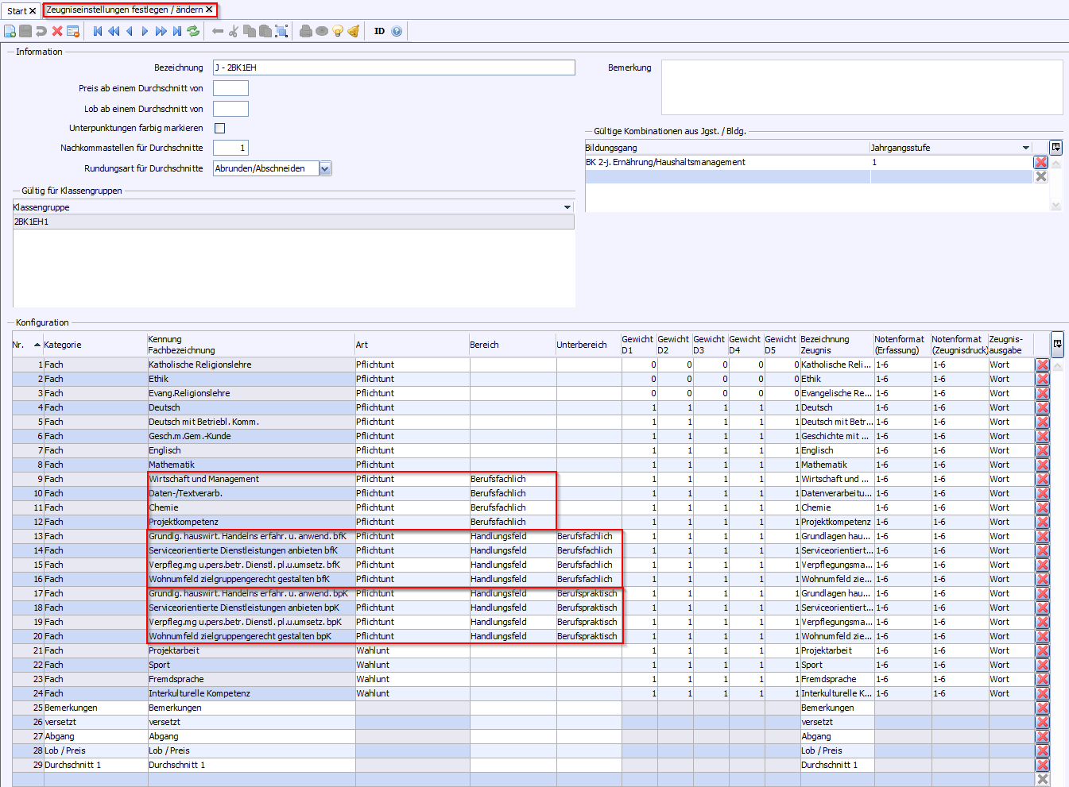
Task: Select the Deutsch mit Betriebl. Komm. cell
Action: tap(251, 422)
